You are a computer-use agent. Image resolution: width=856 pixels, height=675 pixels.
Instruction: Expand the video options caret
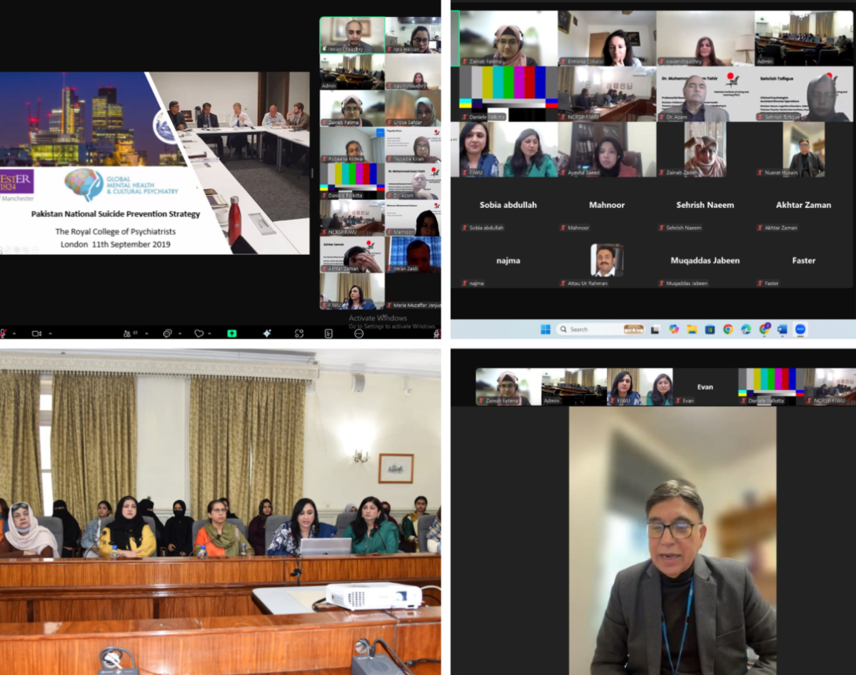(50, 333)
